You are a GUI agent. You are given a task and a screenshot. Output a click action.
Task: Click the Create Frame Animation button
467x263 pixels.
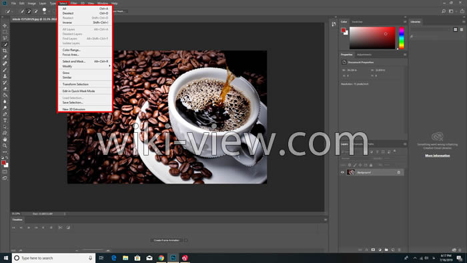167,240
